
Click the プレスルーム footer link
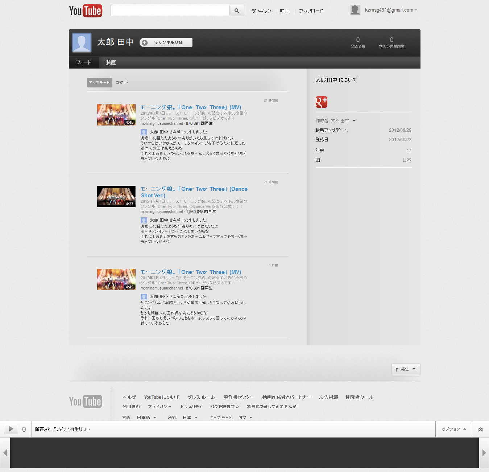pos(202,397)
